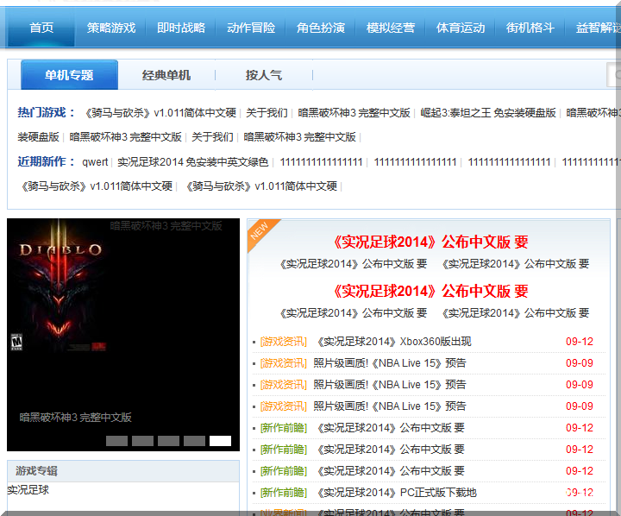Choose 模拟经营 in the navigation bar
Viewport: 621px width, 516px height.
391,28
